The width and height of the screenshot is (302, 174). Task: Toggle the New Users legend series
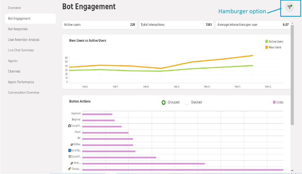tap(273, 47)
